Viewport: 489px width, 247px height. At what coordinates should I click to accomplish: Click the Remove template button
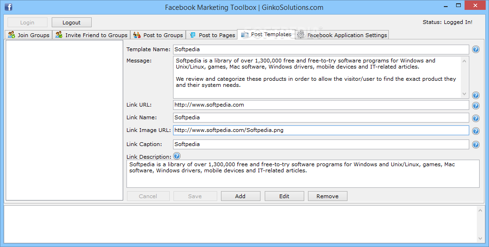[327, 196]
